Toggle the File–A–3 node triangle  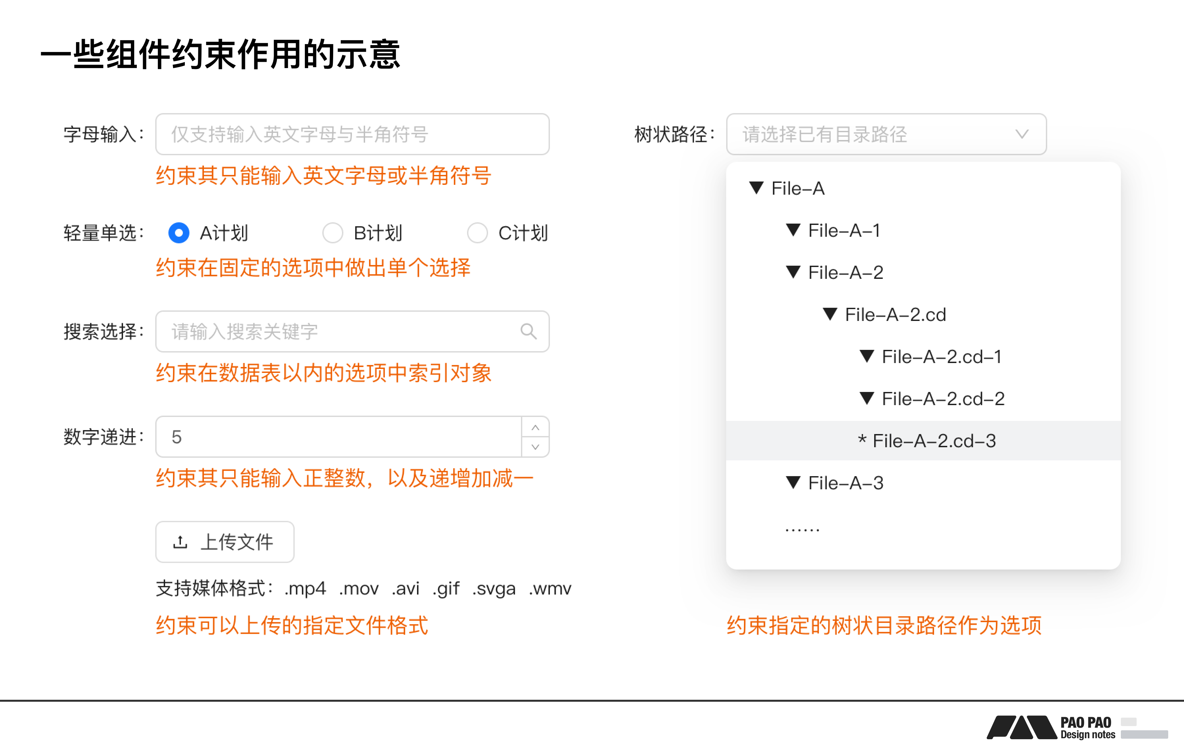793,482
